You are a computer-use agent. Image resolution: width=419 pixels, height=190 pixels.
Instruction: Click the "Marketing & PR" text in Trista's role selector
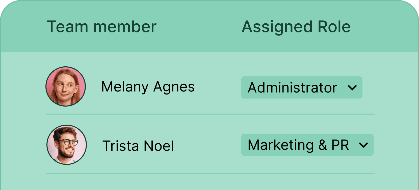tap(298, 145)
